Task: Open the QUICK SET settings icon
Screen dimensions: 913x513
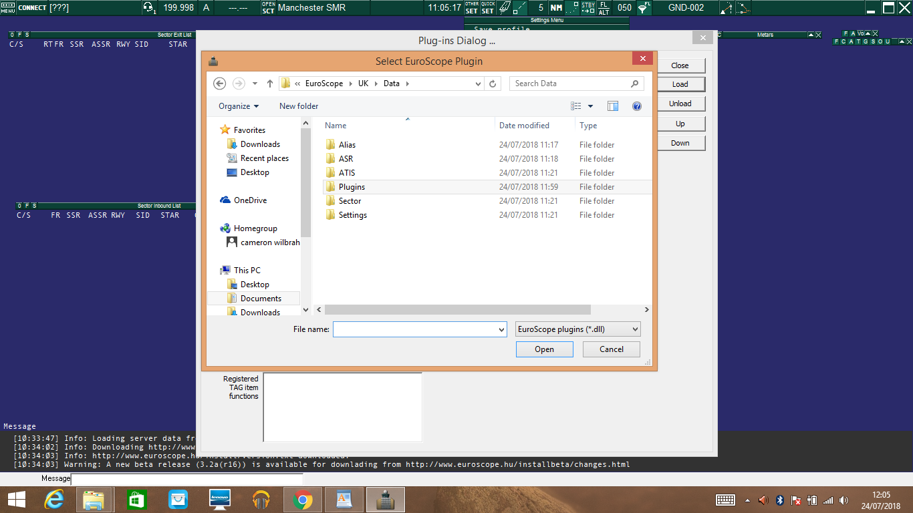Action: click(488, 8)
